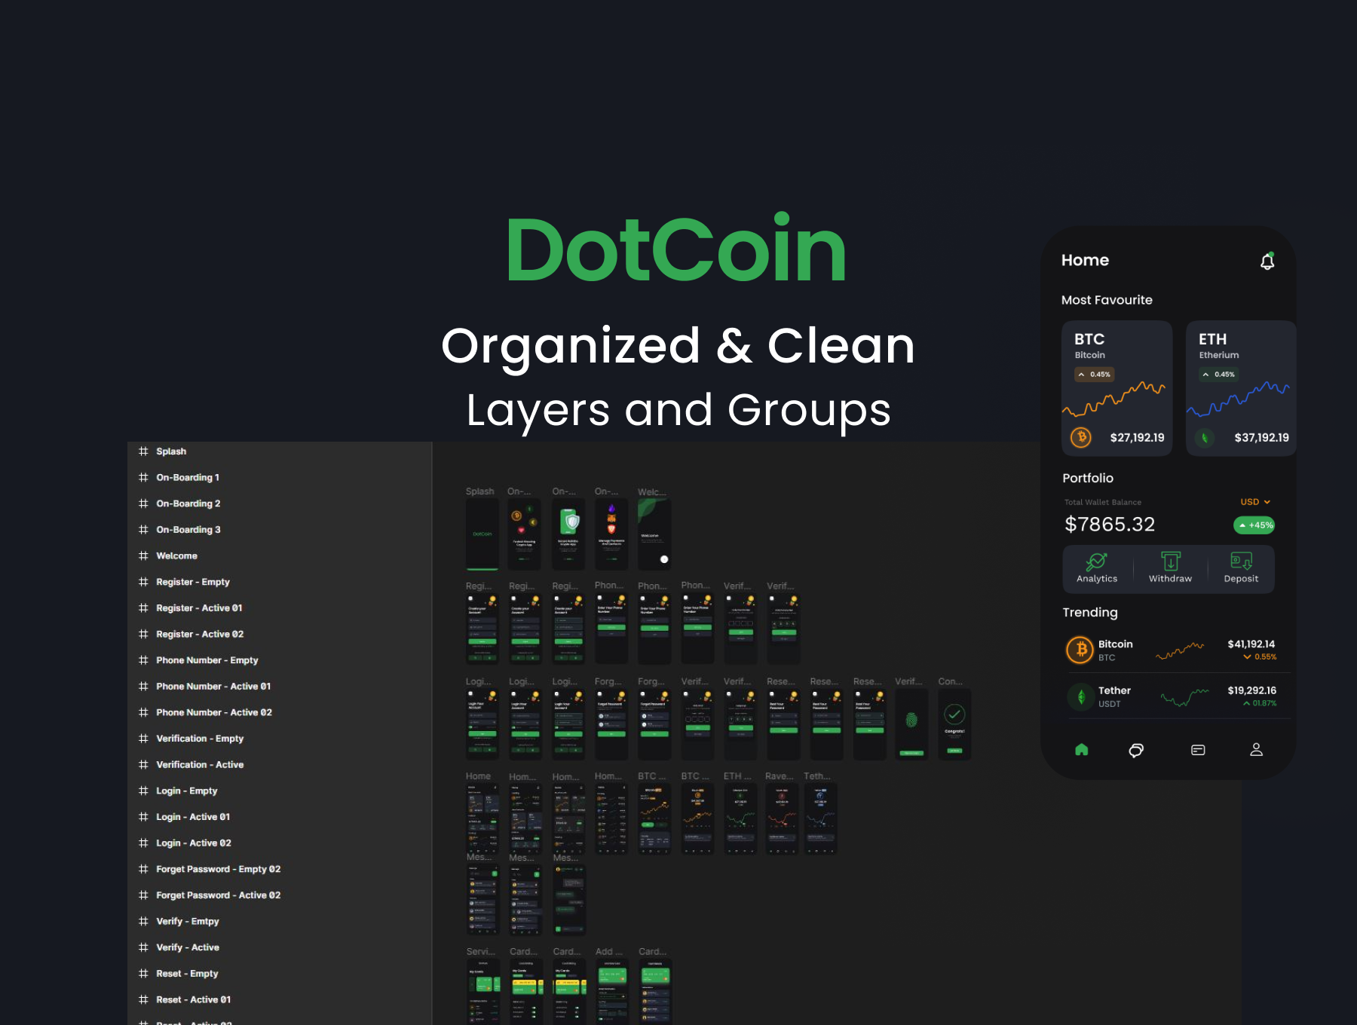Click the Splash artboard thumbnail
This screenshot has height=1025, width=1357.
tap(482, 534)
